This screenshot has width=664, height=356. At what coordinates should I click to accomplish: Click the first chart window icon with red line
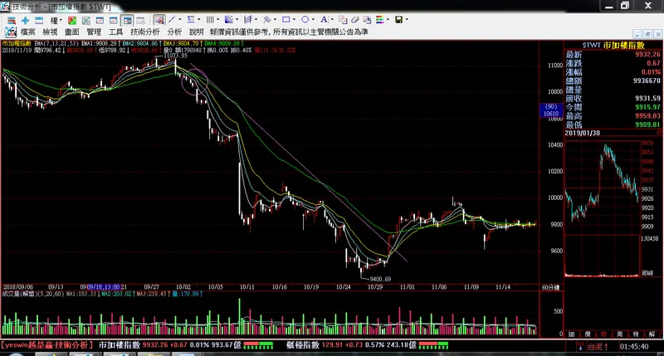100,20
